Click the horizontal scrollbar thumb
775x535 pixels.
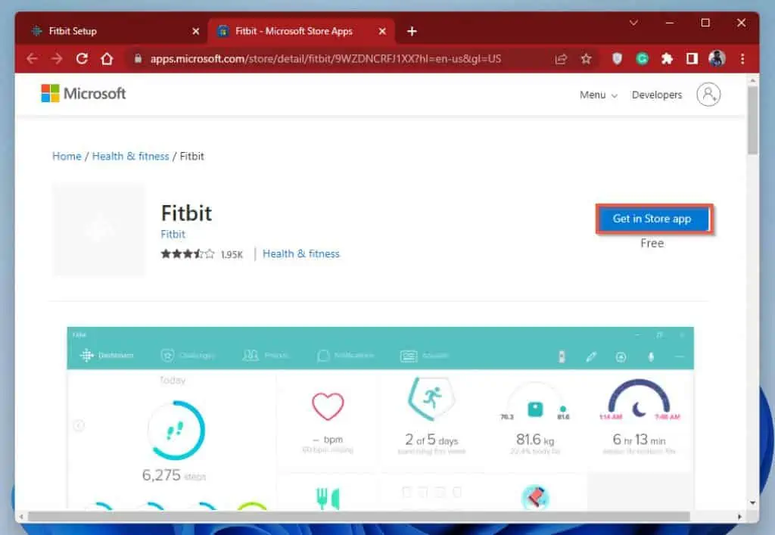359,517
